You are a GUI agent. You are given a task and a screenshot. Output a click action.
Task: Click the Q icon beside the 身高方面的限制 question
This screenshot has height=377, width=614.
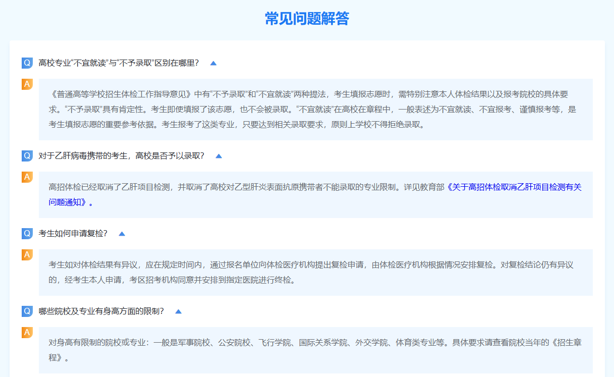click(27, 311)
